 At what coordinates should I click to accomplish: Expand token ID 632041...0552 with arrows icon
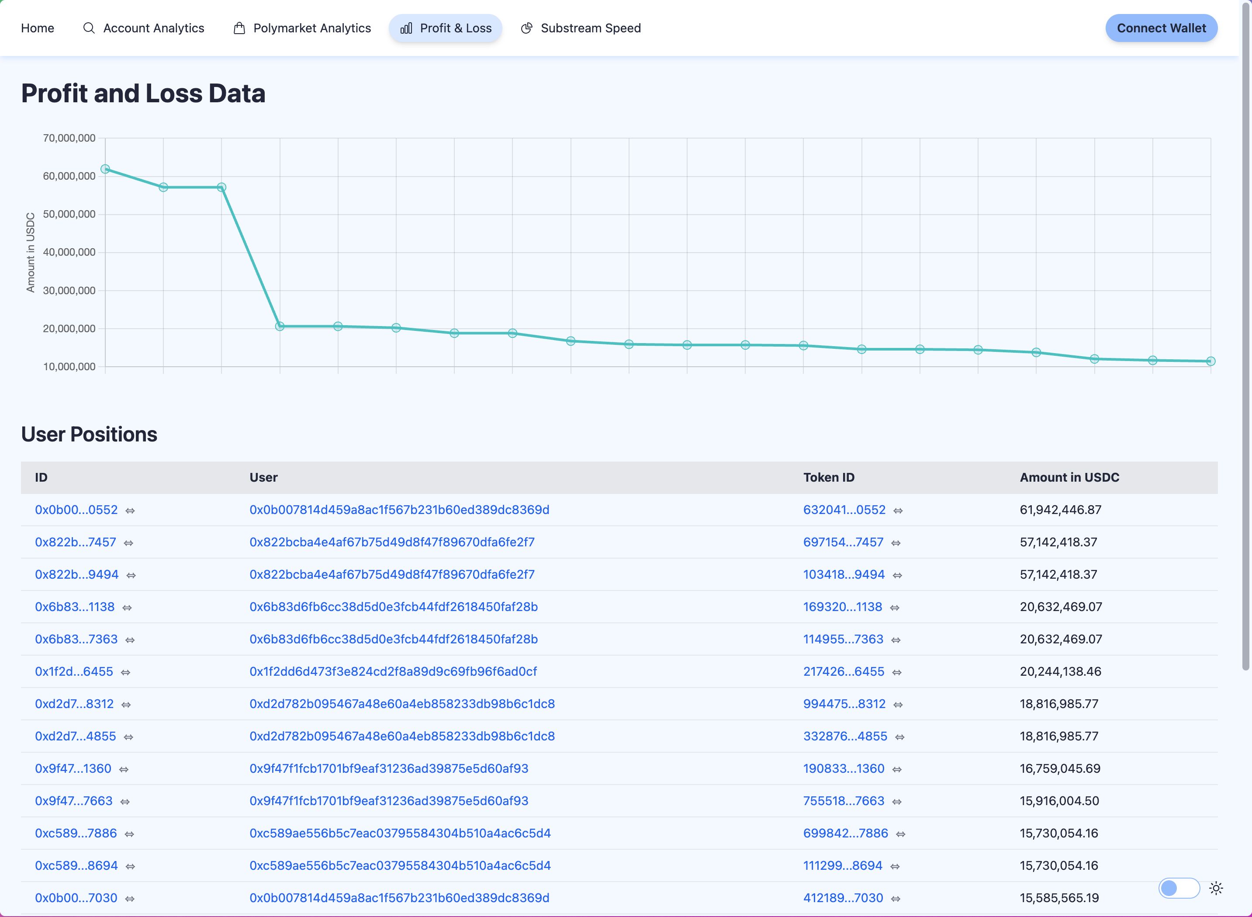898,510
